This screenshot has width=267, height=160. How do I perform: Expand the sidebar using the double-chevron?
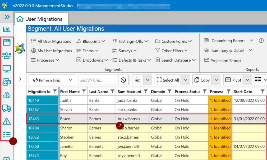6,17
